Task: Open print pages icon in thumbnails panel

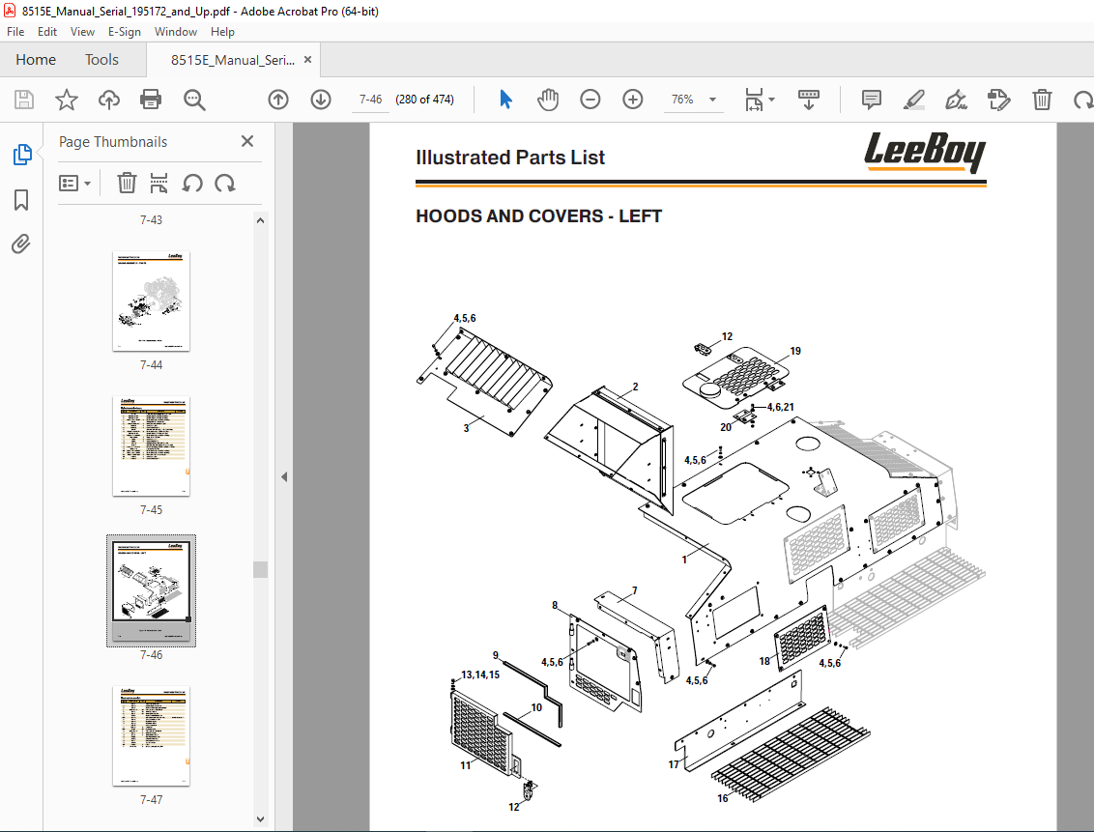Action: 158,184
